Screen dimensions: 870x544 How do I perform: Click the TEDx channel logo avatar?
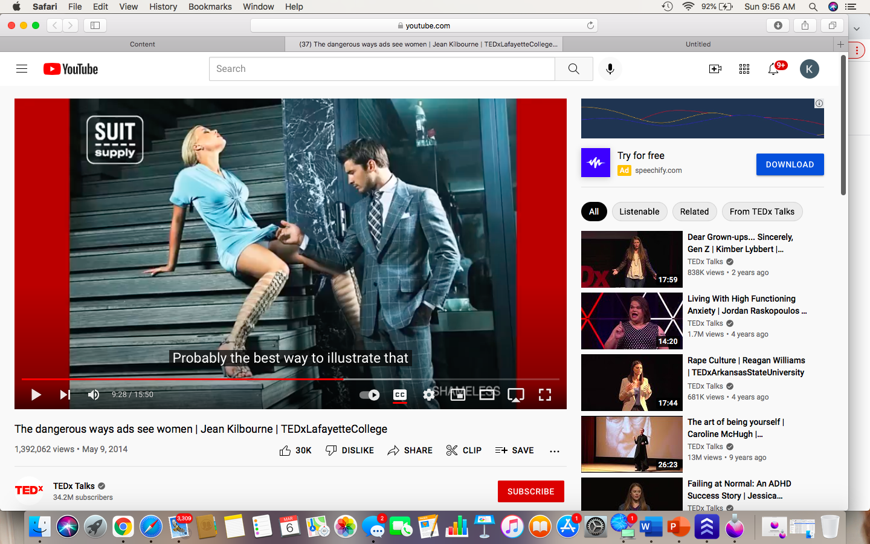coord(29,490)
